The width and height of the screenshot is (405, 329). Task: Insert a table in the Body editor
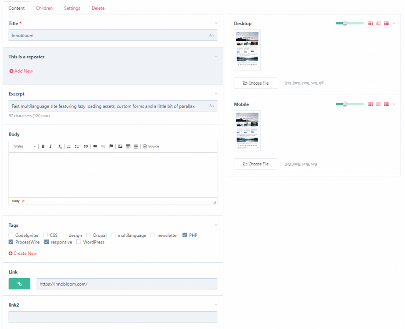(x=128, y=146)
